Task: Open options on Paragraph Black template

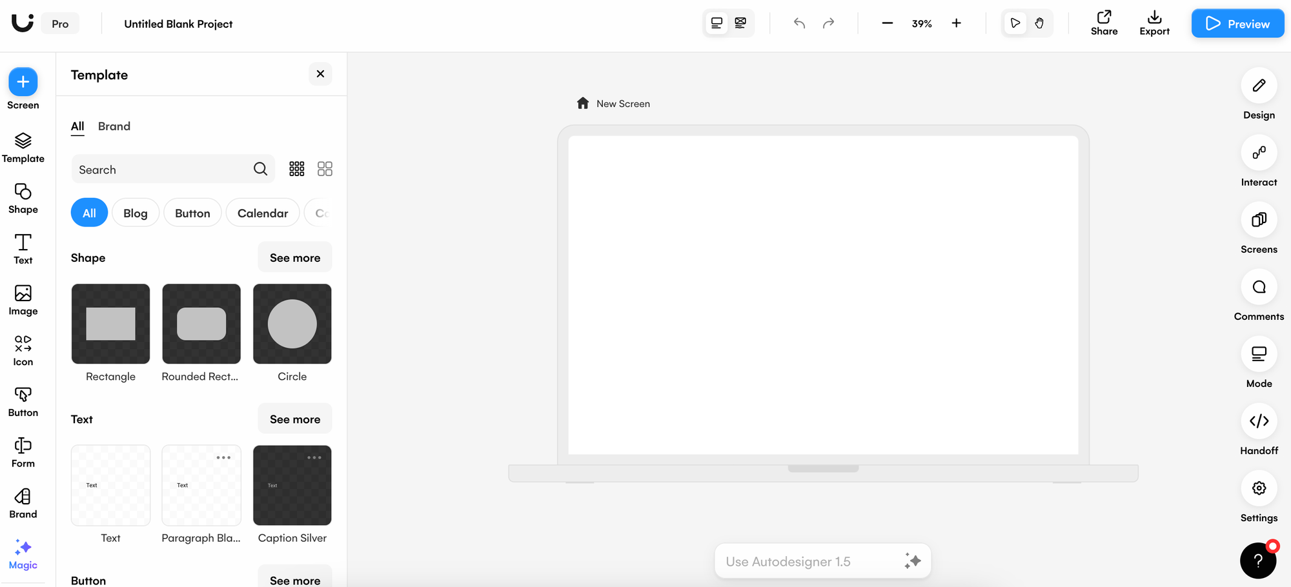Action: (x=223, y=457)
